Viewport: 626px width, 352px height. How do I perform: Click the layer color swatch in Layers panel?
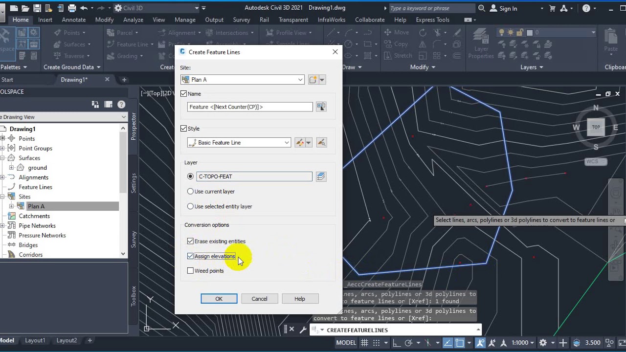pyautogui.click(x=530, y=32)
